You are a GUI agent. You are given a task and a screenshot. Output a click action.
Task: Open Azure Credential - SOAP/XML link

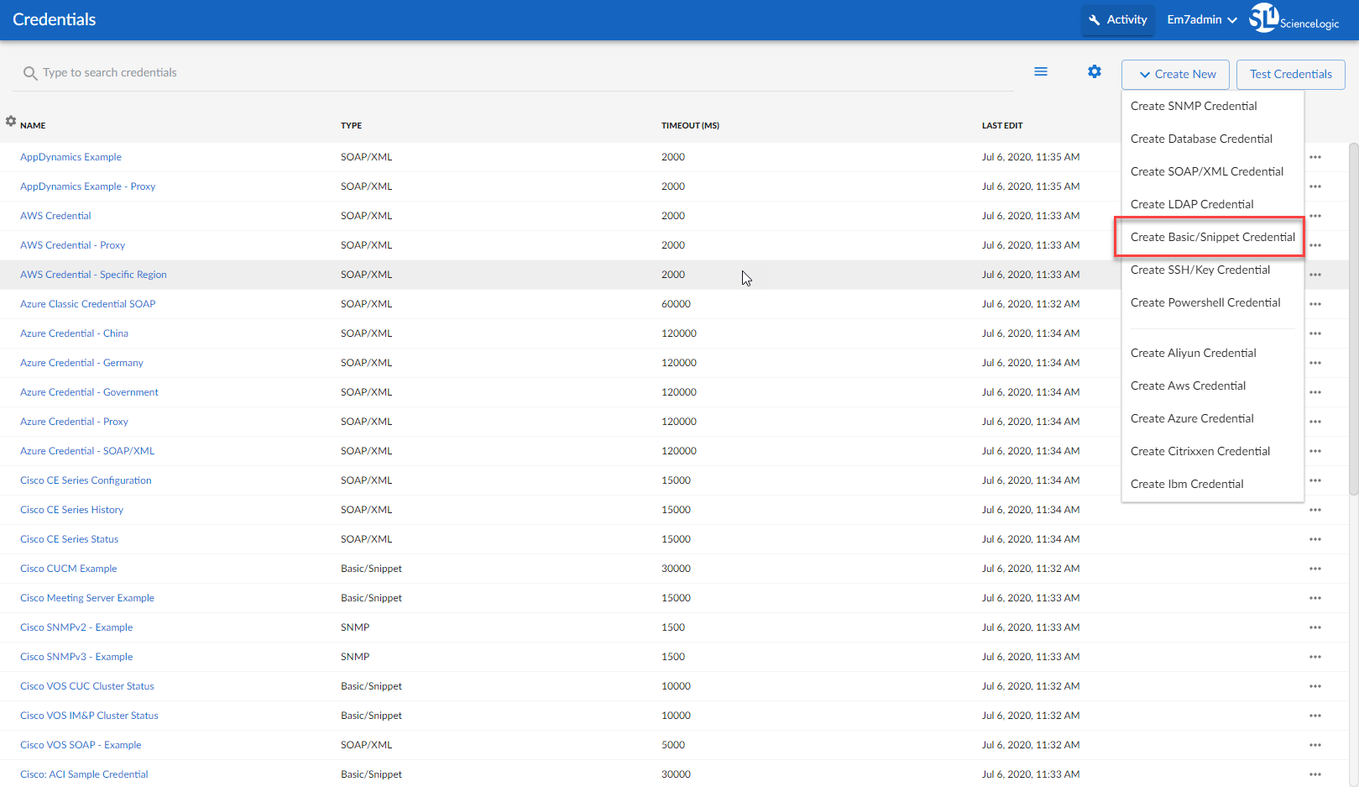coord(87,451)
